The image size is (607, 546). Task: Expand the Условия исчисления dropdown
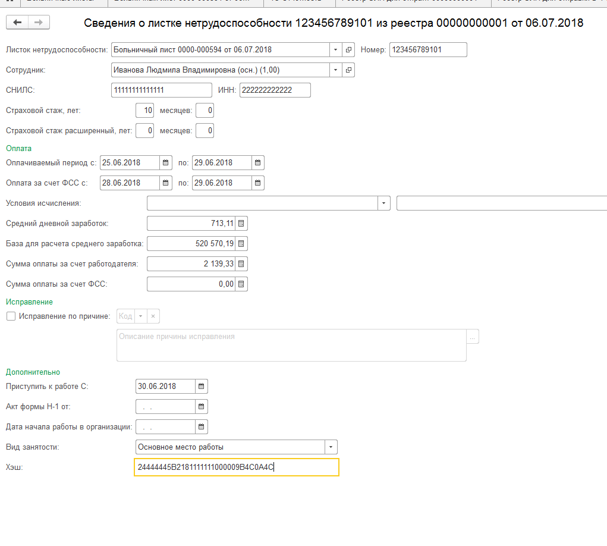383,203
